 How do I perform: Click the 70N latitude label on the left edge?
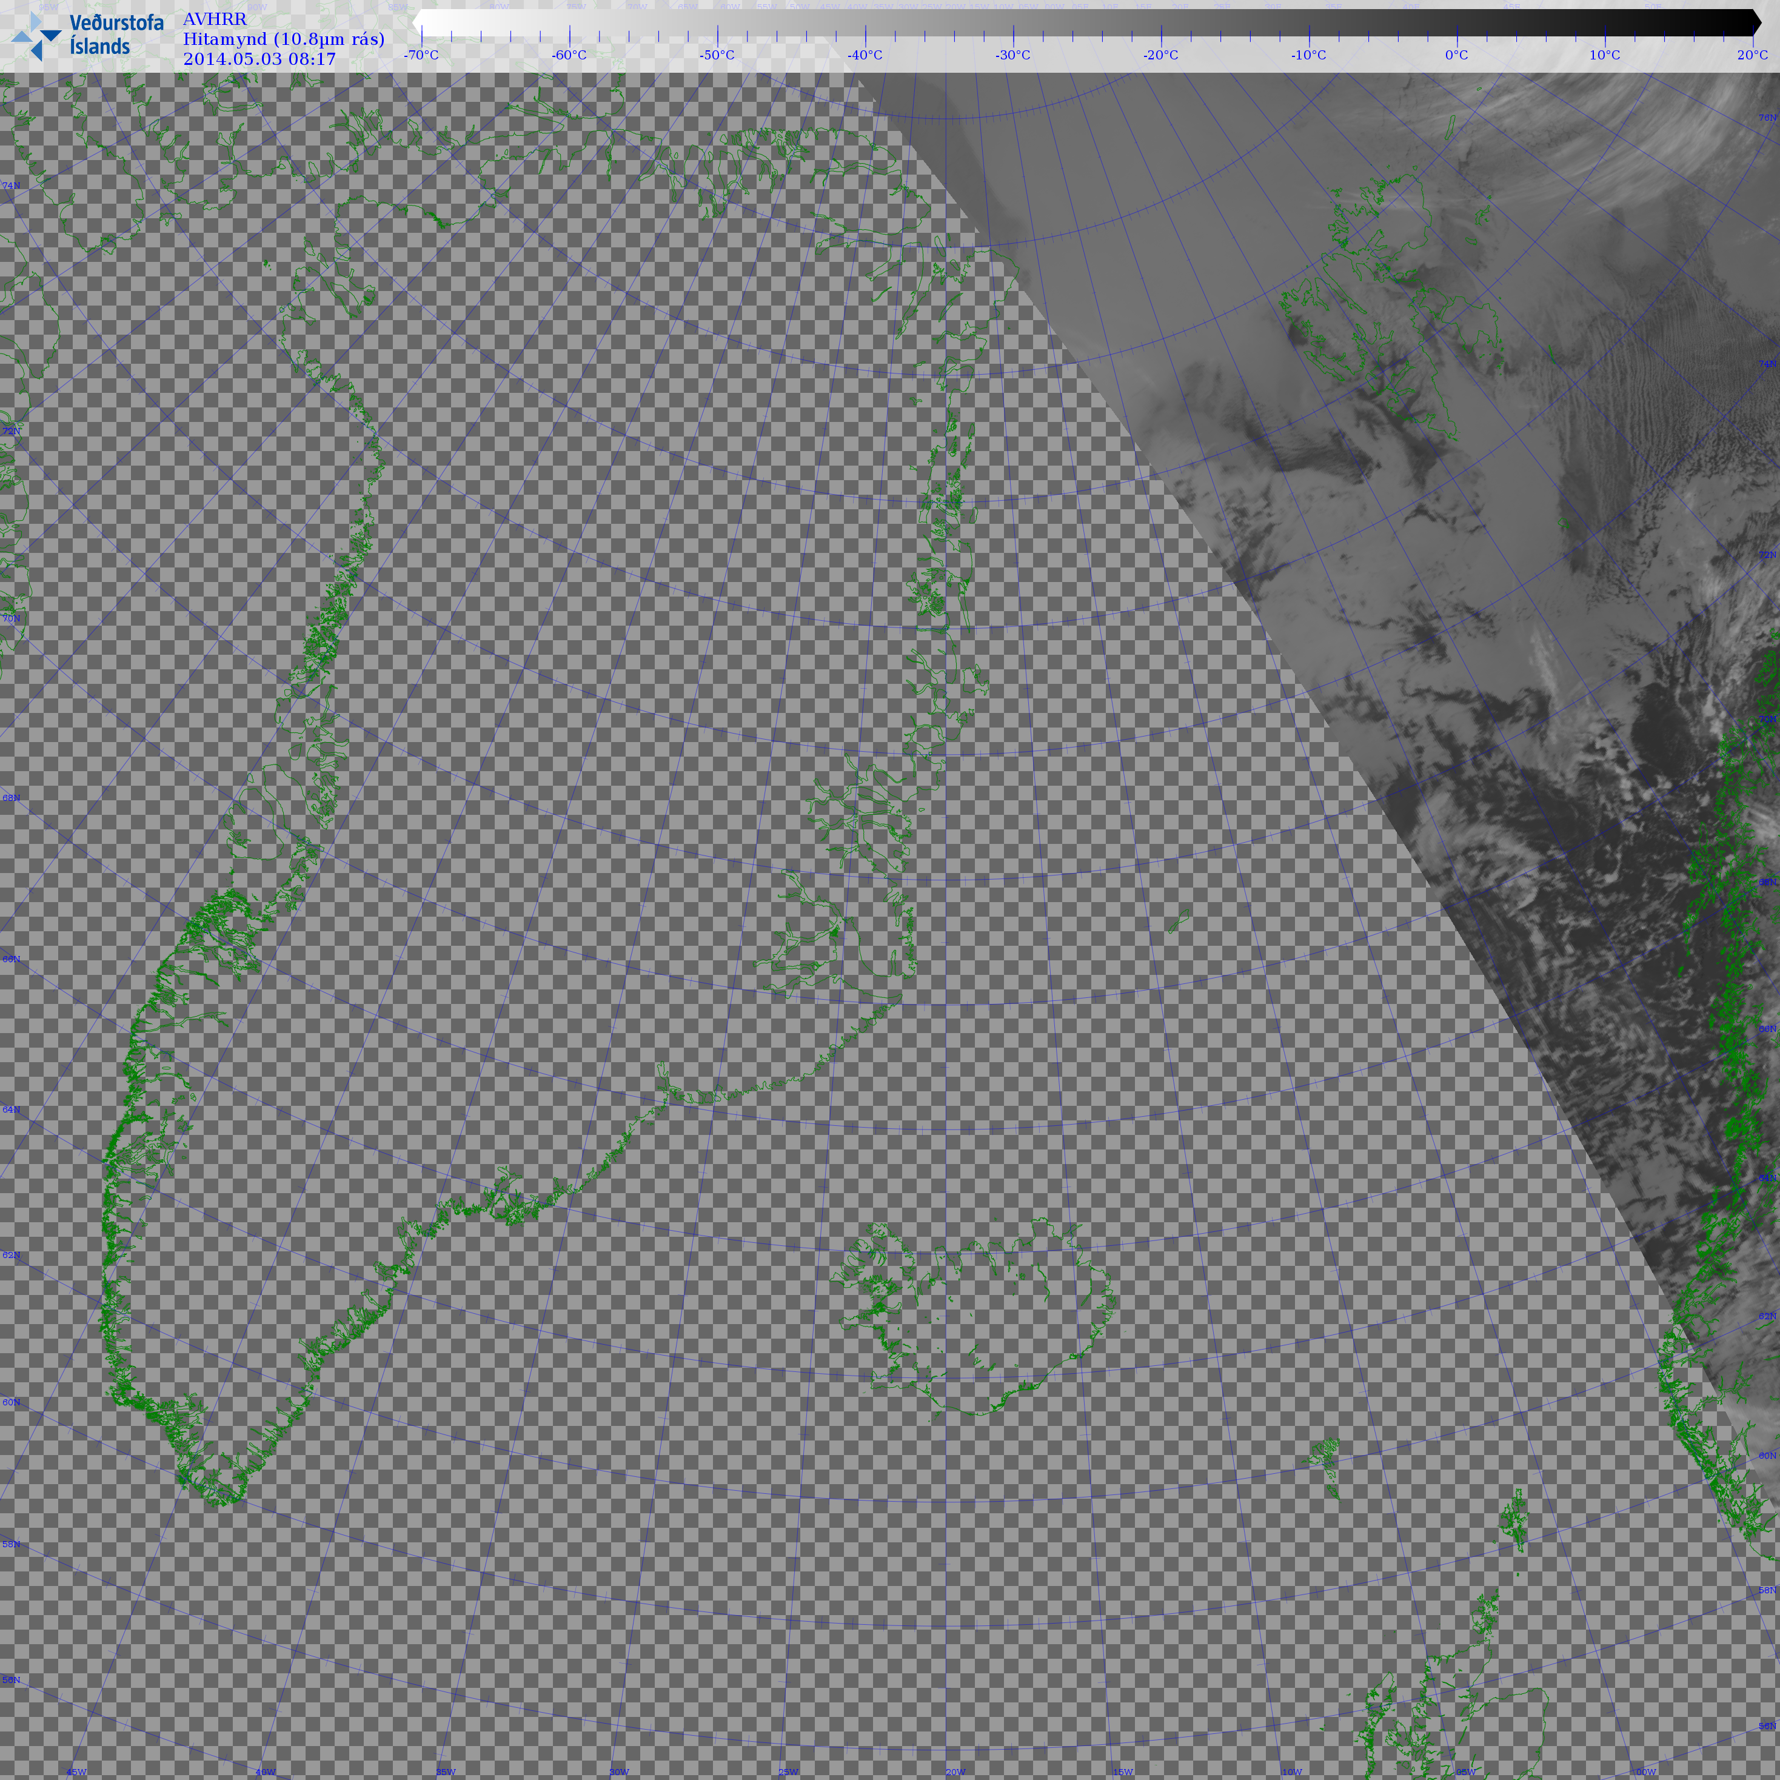pos(11,618)
